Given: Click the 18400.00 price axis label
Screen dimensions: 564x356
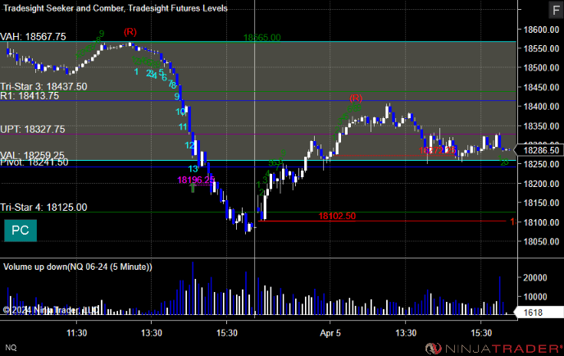Looking at the screenshot, I should 541,107.
